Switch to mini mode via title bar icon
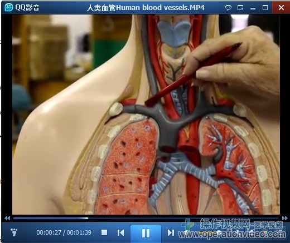This screenshot has height=243, width=290. (x=240, y=8)
